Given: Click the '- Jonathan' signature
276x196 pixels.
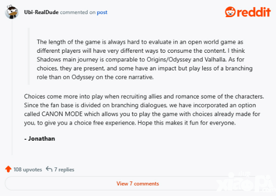Looking at the screenshot, I should click(x=40, y=139).
